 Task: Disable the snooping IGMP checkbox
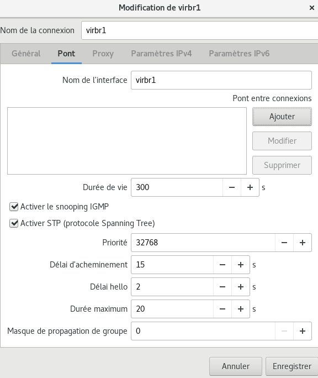[x=14, y=207]
